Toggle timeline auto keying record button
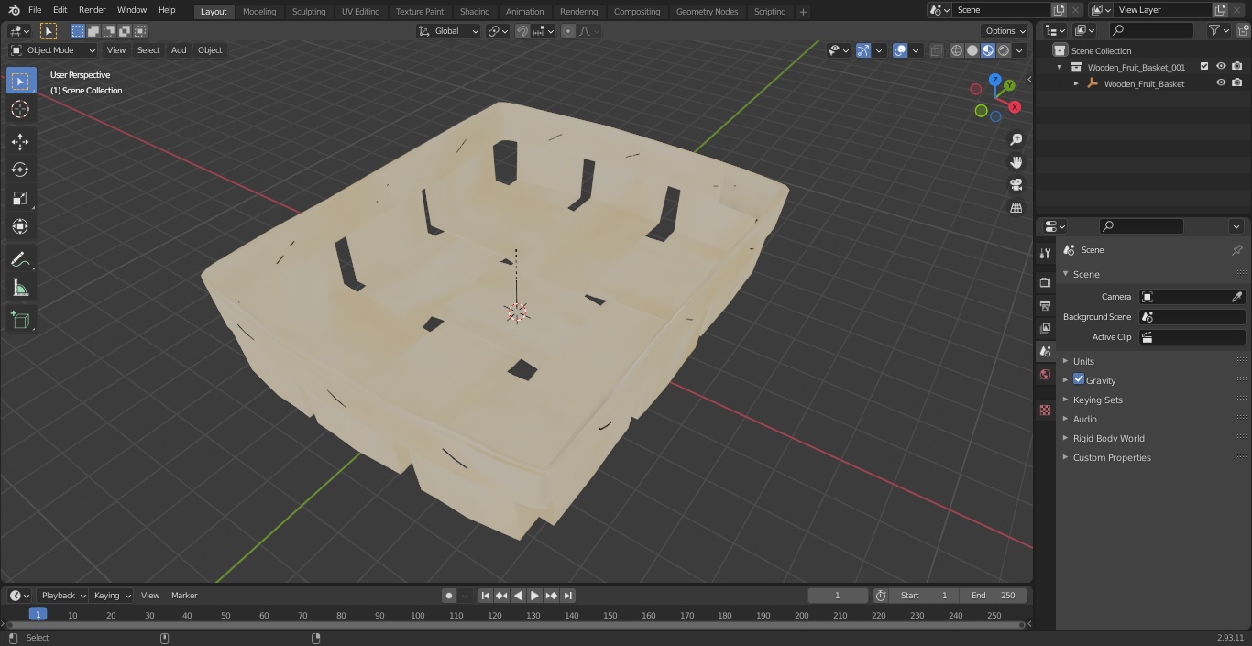 [449, 596]
